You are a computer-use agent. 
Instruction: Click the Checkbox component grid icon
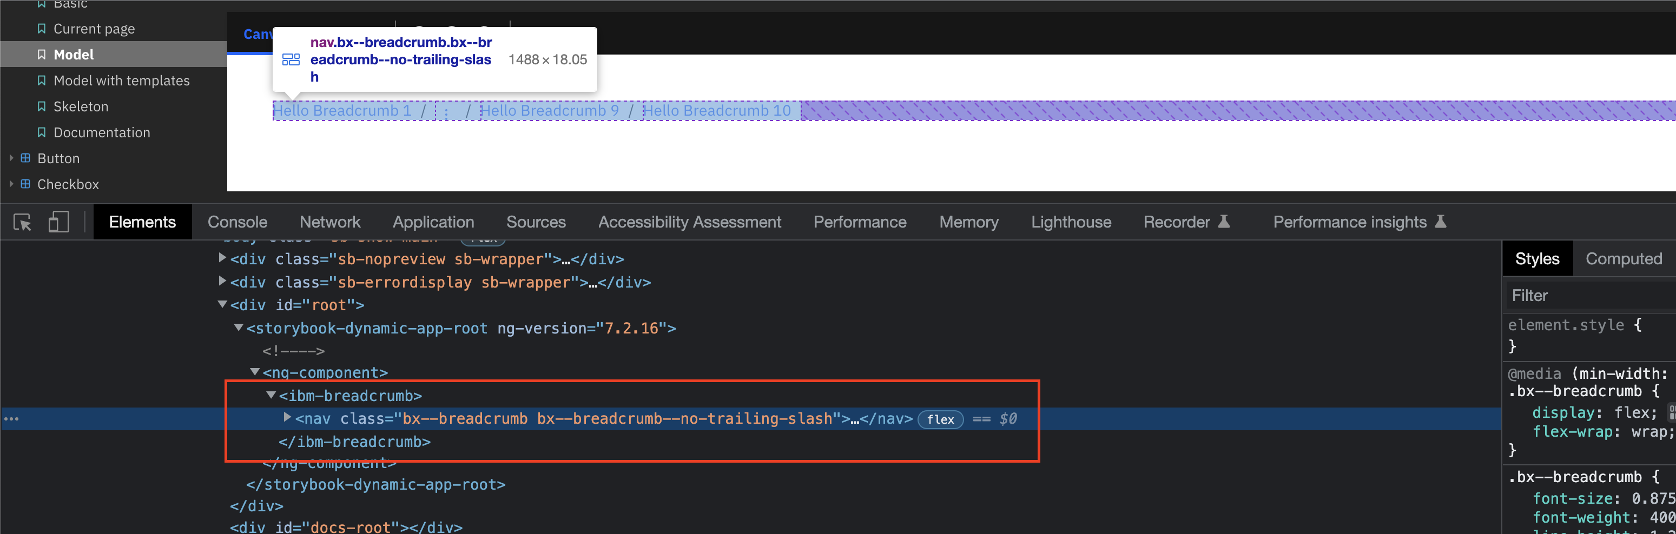(x=25, y=184)
